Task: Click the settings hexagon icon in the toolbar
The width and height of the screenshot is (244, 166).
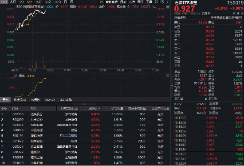Action: point(157,2)
